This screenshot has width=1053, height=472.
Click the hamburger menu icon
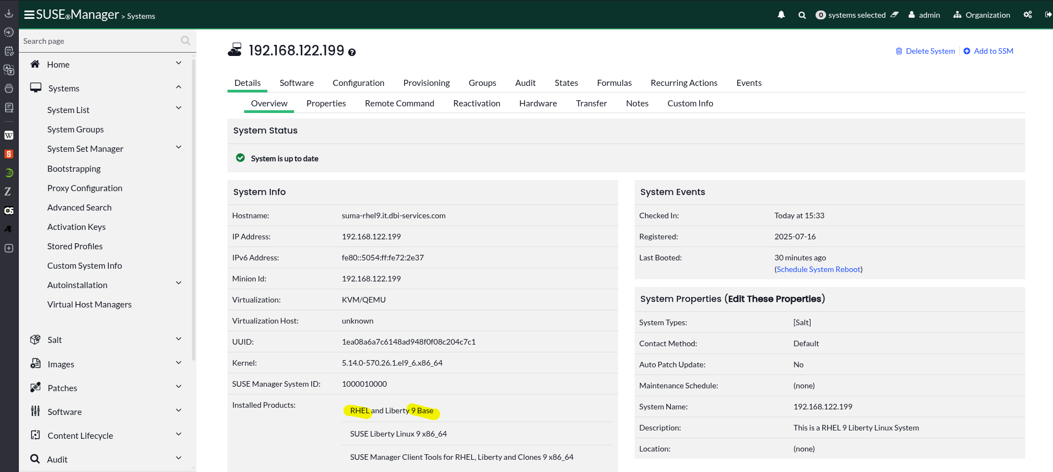pos(29,15)
